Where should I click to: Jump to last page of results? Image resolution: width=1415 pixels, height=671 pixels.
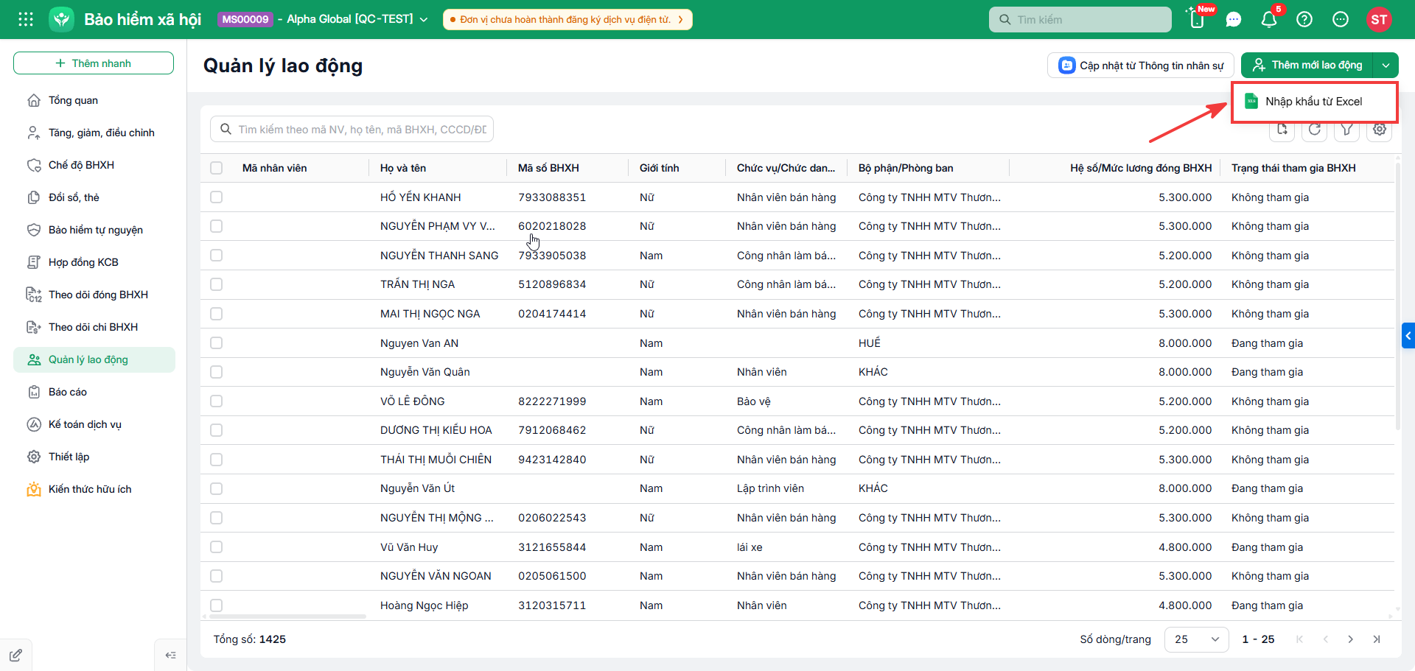click(x=1376, y=639)
